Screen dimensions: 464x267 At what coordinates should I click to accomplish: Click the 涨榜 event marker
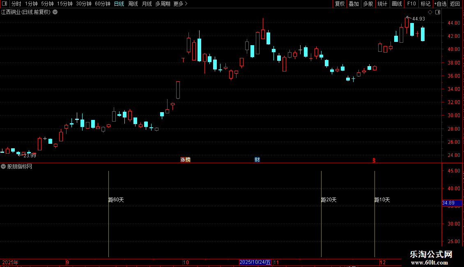(x=186, y=159)
